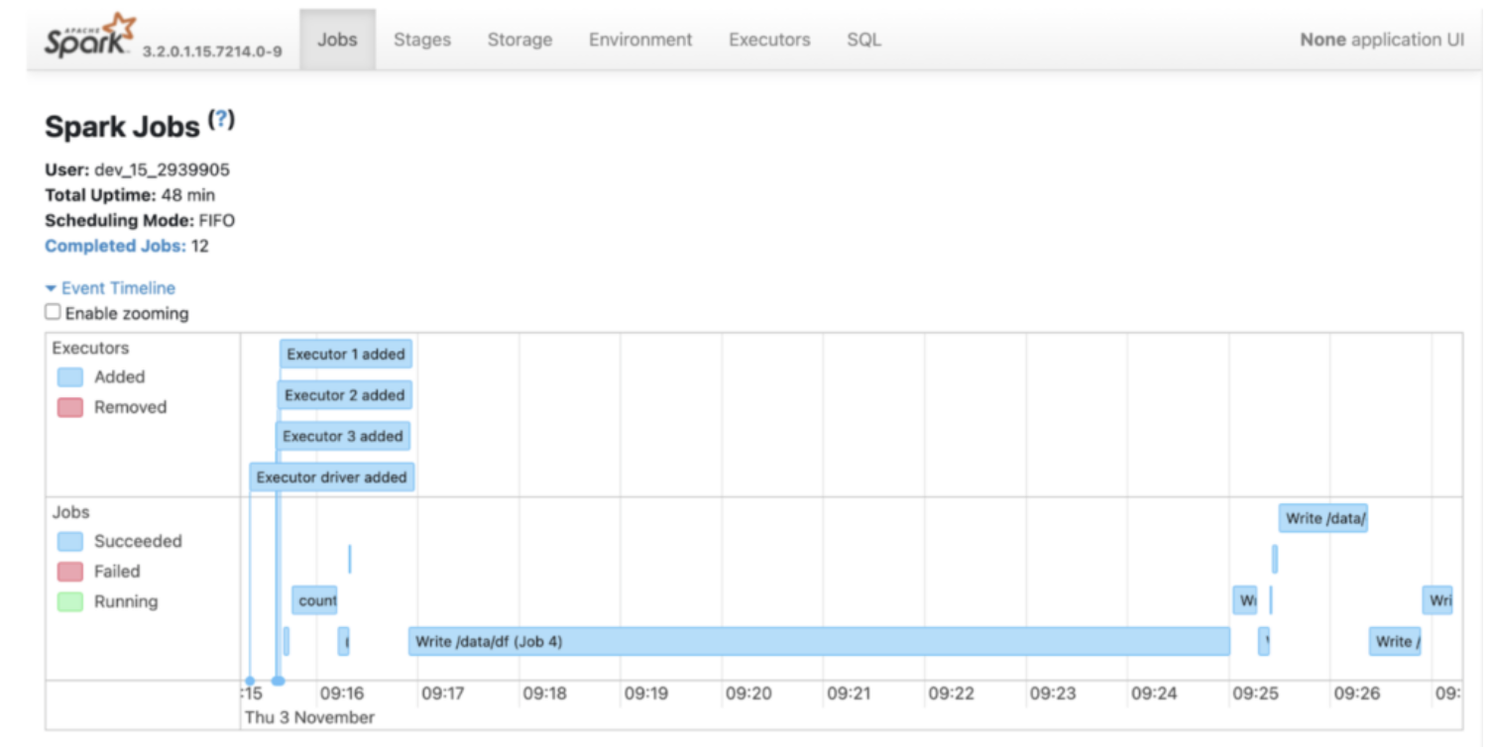Click the green Running jobs legend swatch

pyautogui.click(x=70, y=601)
